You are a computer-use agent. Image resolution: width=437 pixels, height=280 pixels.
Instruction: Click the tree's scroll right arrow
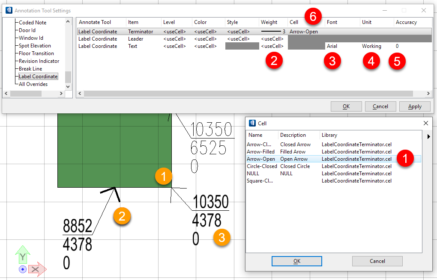[61, 94]
